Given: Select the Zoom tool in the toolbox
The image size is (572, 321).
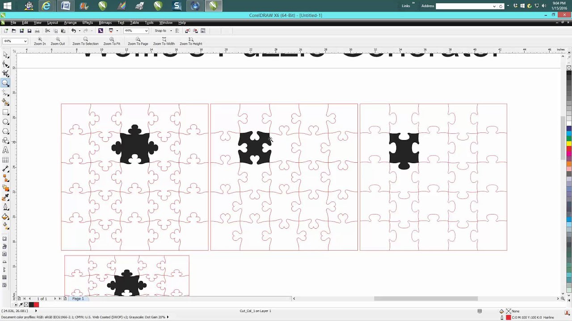Looking at the screenshot, I should click(5, 83).
